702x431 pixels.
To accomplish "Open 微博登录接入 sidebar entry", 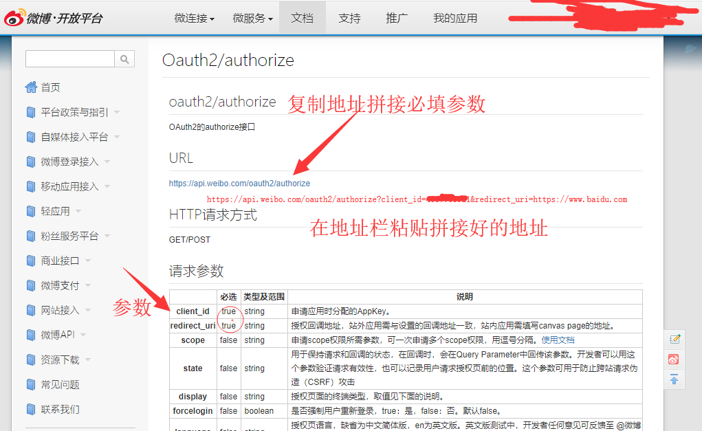I will (69, 162).
